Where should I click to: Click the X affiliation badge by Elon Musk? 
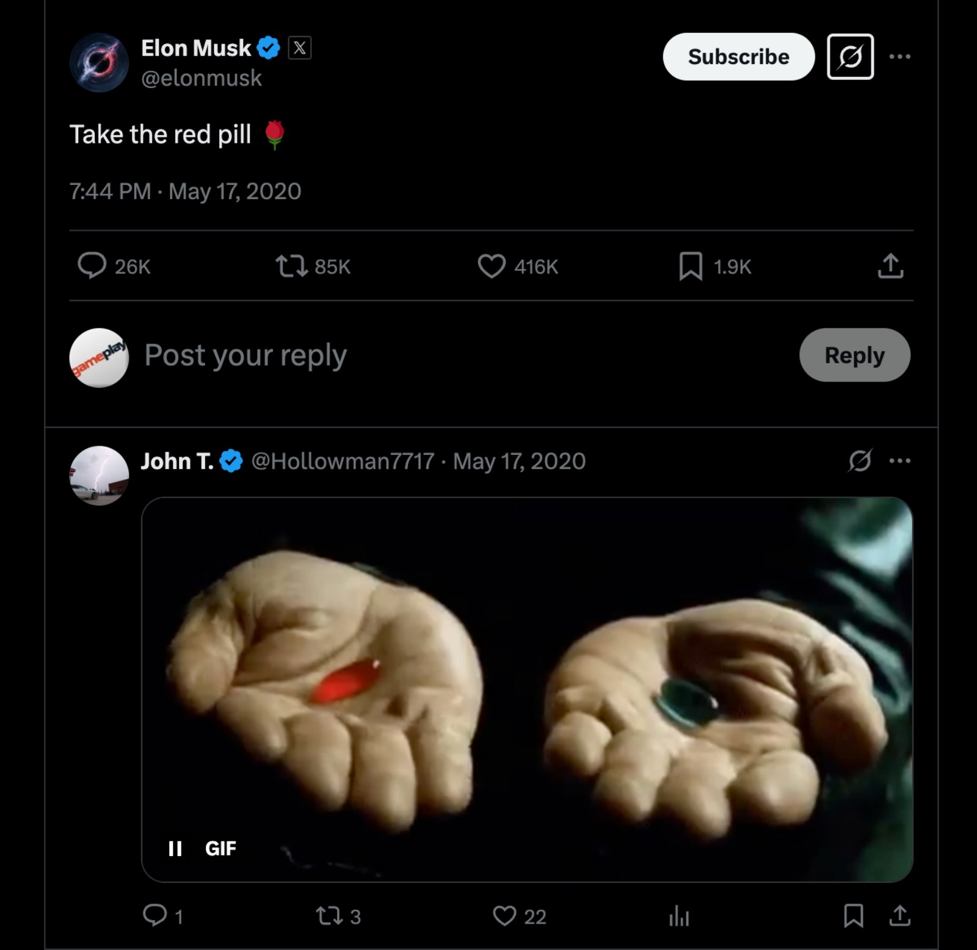pyautogui.click(x=299, y=48)
